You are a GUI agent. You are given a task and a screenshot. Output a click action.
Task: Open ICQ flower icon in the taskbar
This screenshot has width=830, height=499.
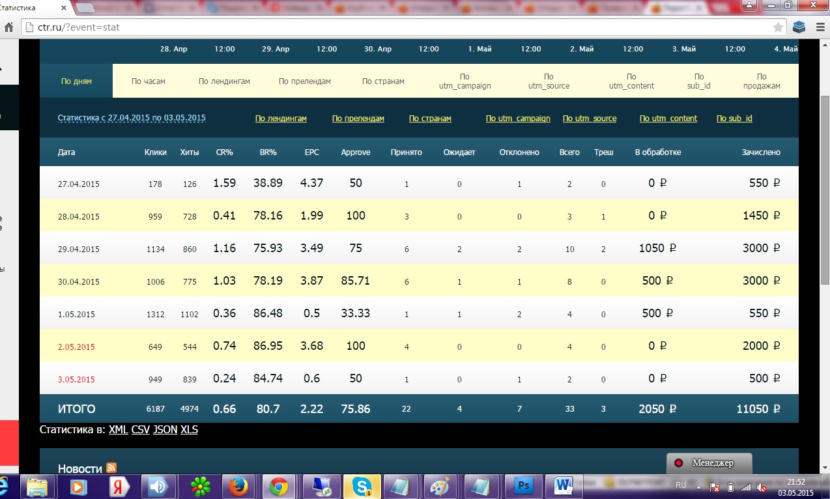(x=199, y=486)
